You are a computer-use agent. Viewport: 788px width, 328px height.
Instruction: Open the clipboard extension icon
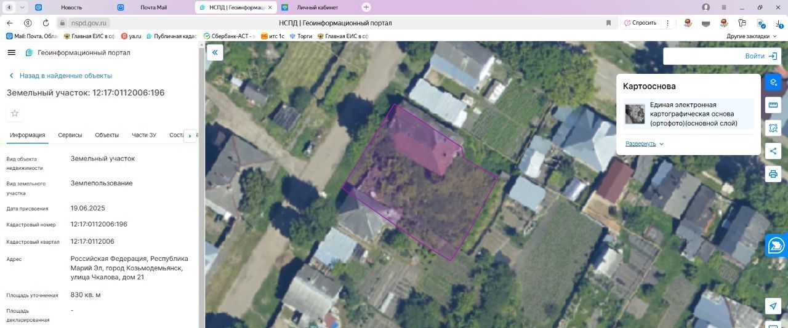coord(742,23)
